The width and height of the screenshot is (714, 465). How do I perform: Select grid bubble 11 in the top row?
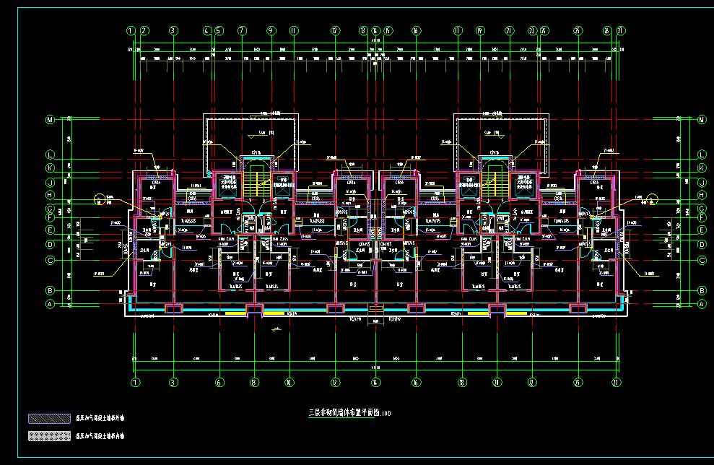[293, 31]
